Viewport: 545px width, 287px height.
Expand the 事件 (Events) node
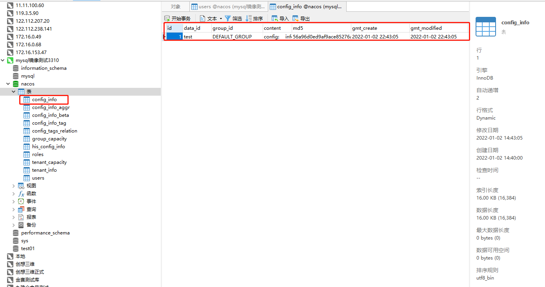tap(14, 202)
